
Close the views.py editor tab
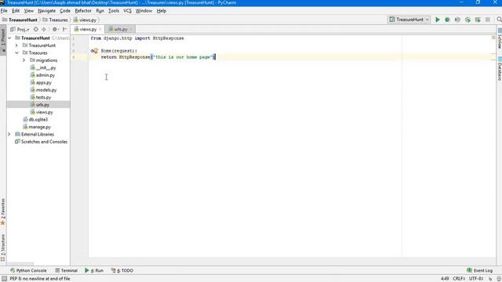(100, 29)
